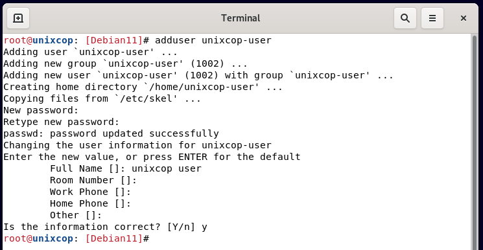Close the Terminal window

pyautogui.click(x=464, y=18)
